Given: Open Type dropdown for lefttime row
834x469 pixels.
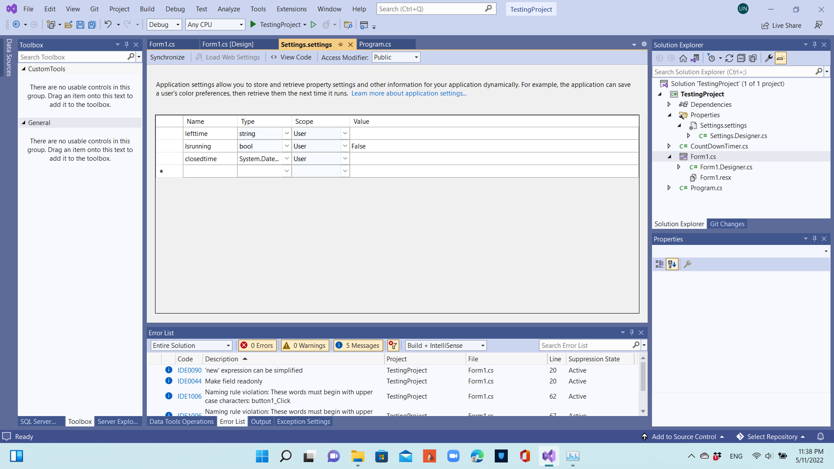Looking at the screenshot, I should pos(287,133).
